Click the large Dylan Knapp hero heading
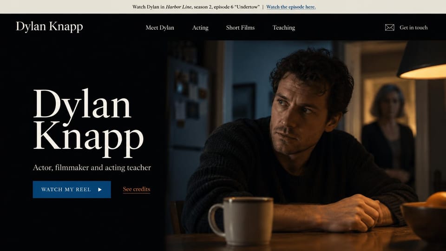The image size is (446, 251). (x=88, y=123)
